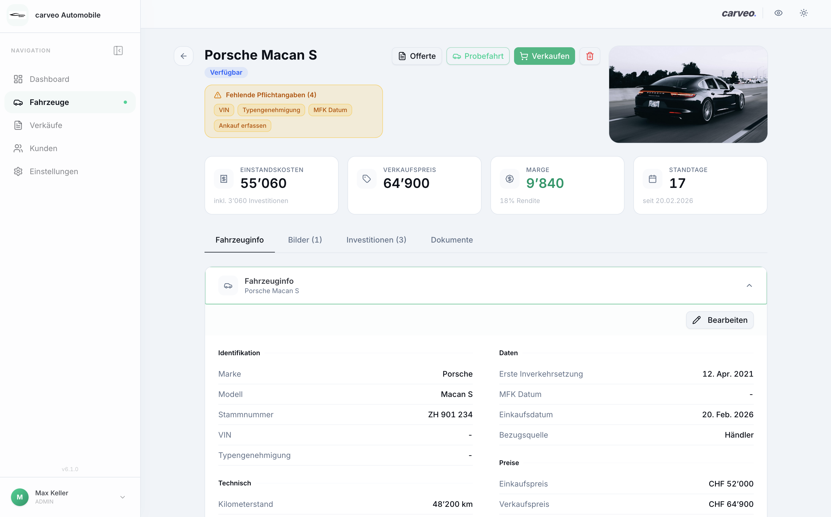
Task: Expand the Max Keller user menu
Action: tap(123, 497)
